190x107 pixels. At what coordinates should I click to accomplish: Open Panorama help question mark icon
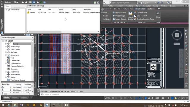pyautogui.click(x=98, y=2)
